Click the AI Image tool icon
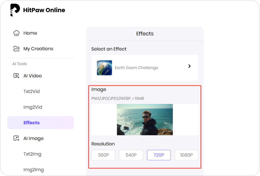This screenshot has width=260, height=176. [x=16, y=138]
